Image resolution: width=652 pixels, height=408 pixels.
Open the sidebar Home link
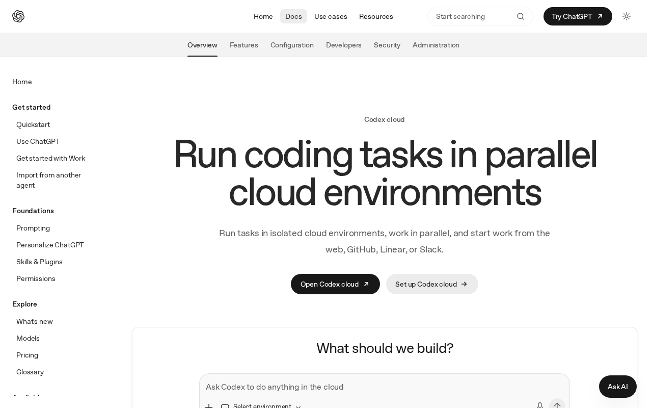pyautogui.click(x=22, y=82)
